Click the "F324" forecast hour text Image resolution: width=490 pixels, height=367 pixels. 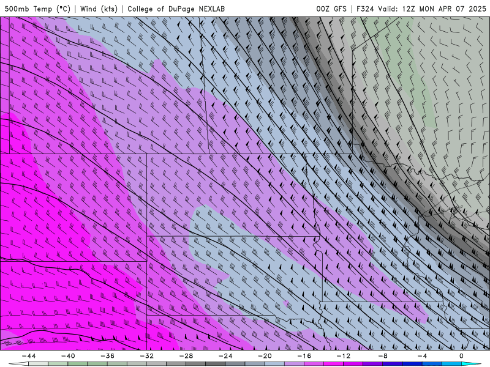pyautogui.click(x=365, y=9)
